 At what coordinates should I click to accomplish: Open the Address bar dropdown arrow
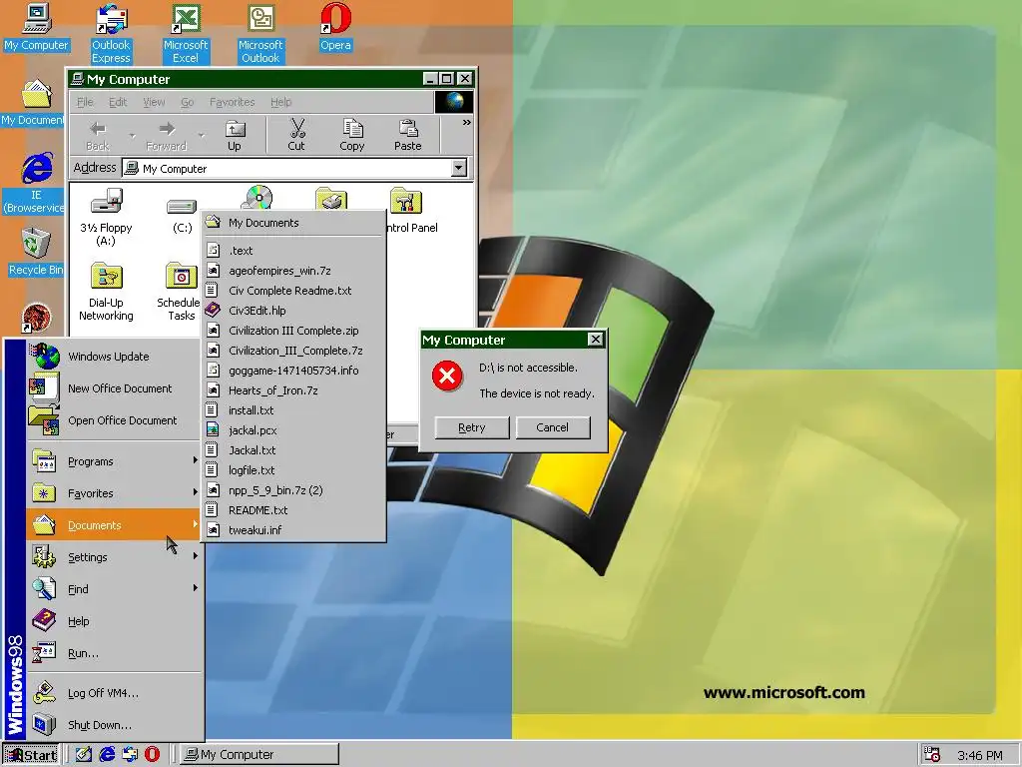pos(459,168)
